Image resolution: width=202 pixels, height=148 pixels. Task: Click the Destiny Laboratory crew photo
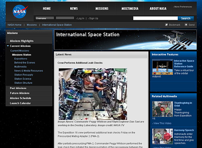[93, 94]
